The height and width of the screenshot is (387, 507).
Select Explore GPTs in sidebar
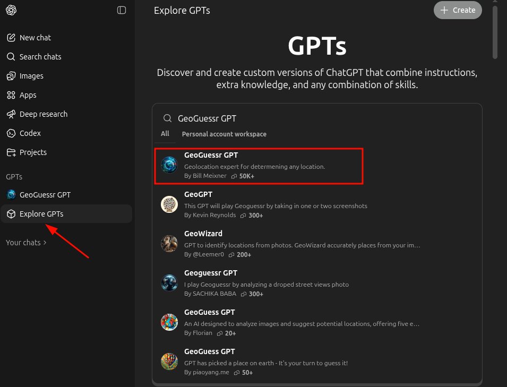click(66, 214)
